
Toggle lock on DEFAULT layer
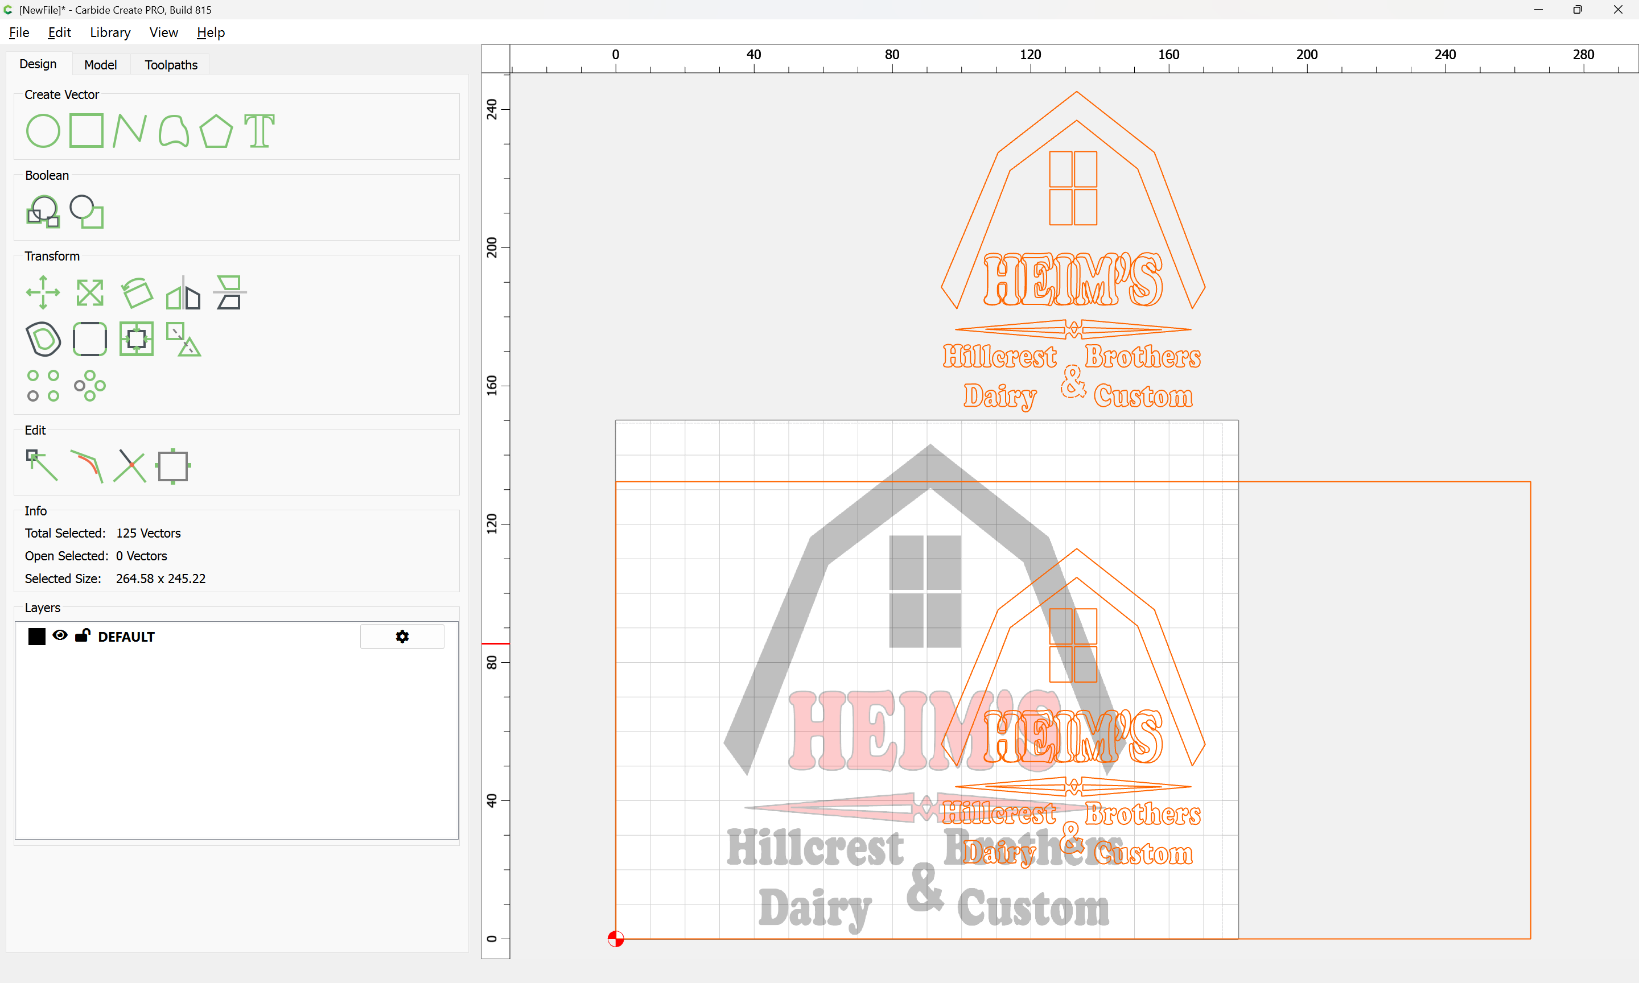pos(82,635)
